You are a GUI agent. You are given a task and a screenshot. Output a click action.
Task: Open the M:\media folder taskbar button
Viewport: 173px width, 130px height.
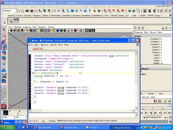(x=97, y=127)
